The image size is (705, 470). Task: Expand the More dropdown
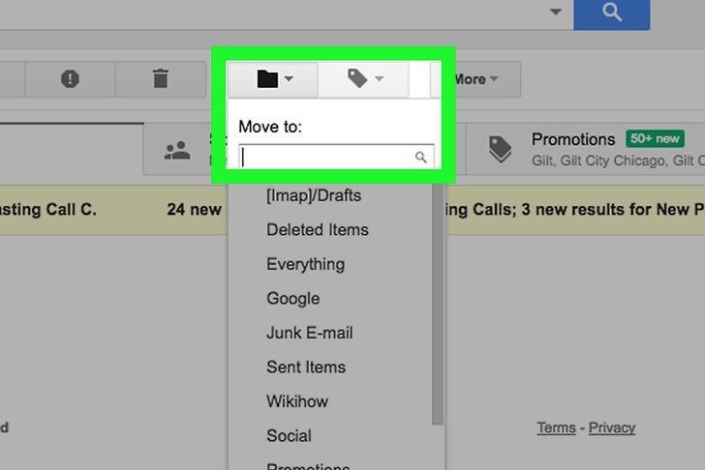tap(475, 79)
